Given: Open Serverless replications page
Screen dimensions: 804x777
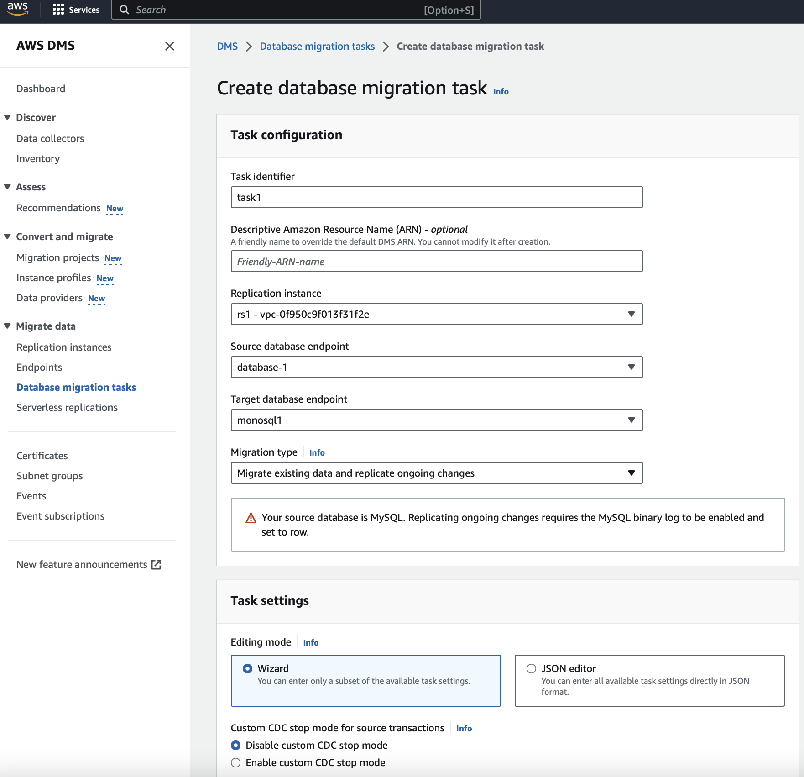Looking at the screenshot, I should tap(67, 407).
